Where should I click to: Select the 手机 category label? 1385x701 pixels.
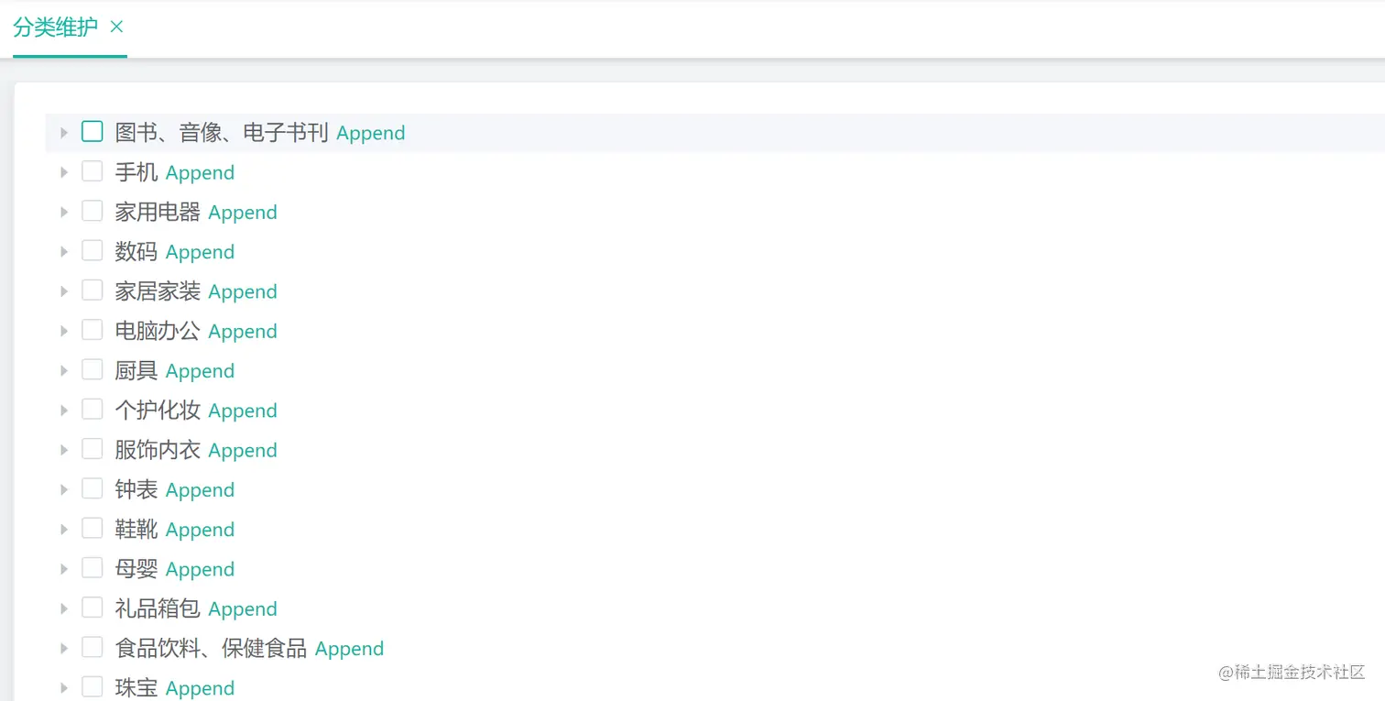pos(136,172)
